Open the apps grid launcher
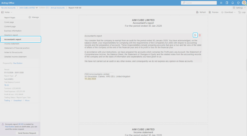247x136 pixels. [221, 3]
